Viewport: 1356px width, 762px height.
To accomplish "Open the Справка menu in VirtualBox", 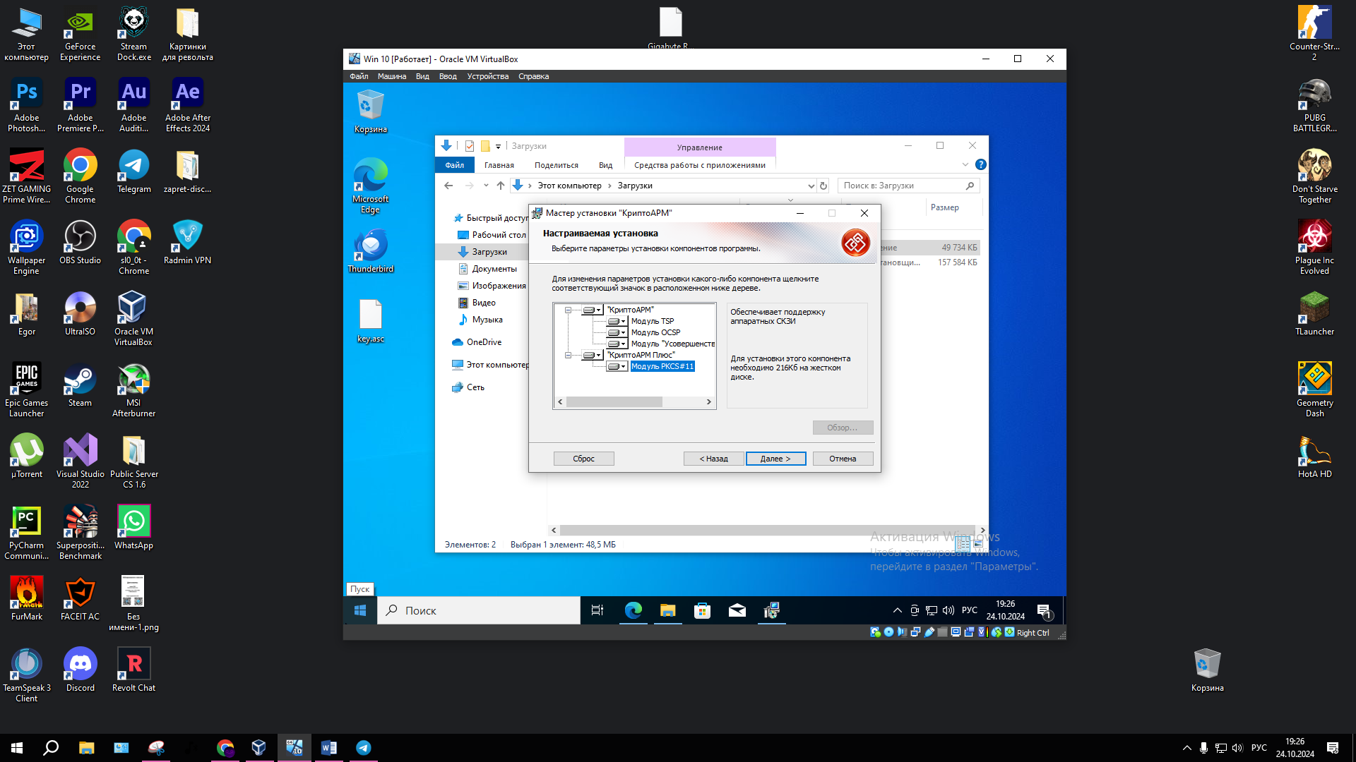I will [x=533, y=76].
